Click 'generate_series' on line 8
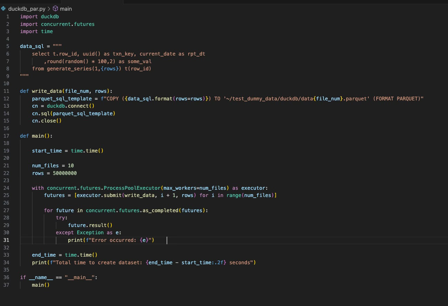The image size is (448, 306). pyautogui.click(x=69, y=69)
